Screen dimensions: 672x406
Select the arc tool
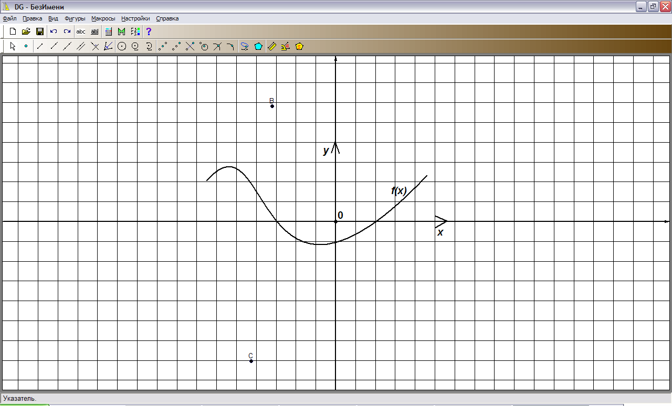point(149,46)
